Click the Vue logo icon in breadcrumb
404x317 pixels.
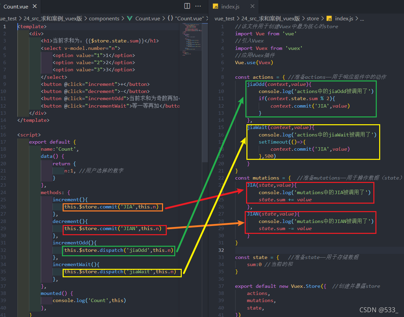130,18
